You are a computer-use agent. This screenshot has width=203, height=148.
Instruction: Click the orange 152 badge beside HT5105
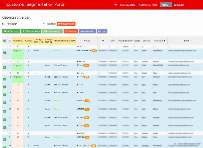[x=87, y=65]
